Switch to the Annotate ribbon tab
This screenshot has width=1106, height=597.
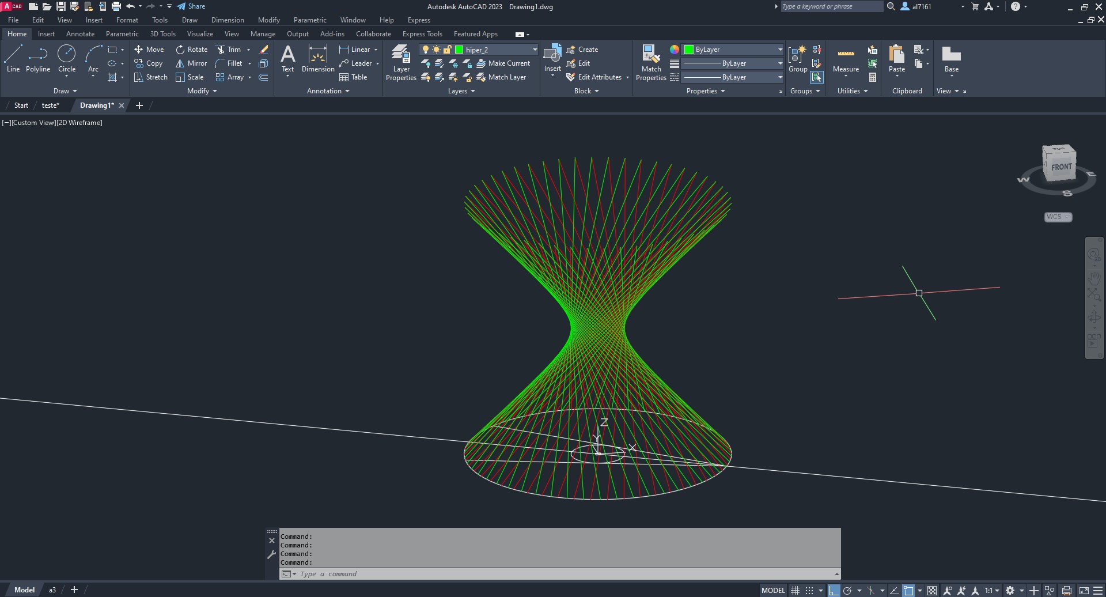click(x=80, y=34)
